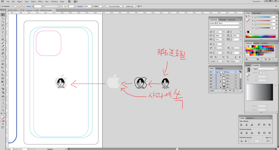Select the Column Graph tool
The height and width of the screenshot is (150, 279).
click(3, 96)
